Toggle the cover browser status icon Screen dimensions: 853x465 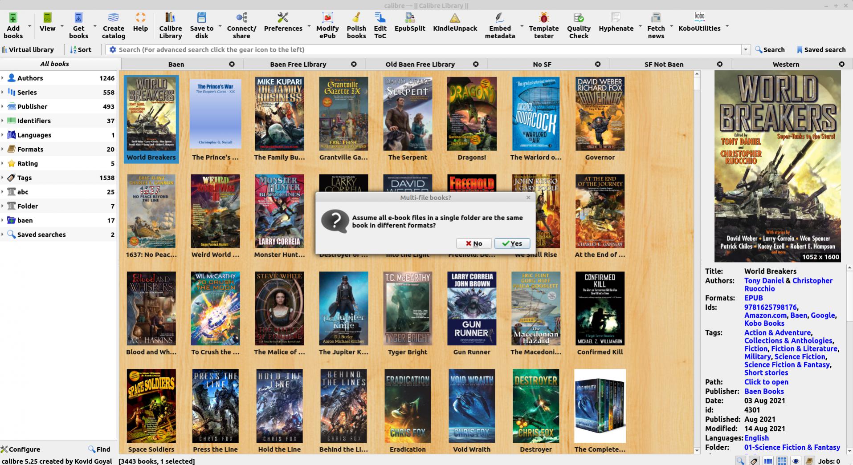(768, 461)
